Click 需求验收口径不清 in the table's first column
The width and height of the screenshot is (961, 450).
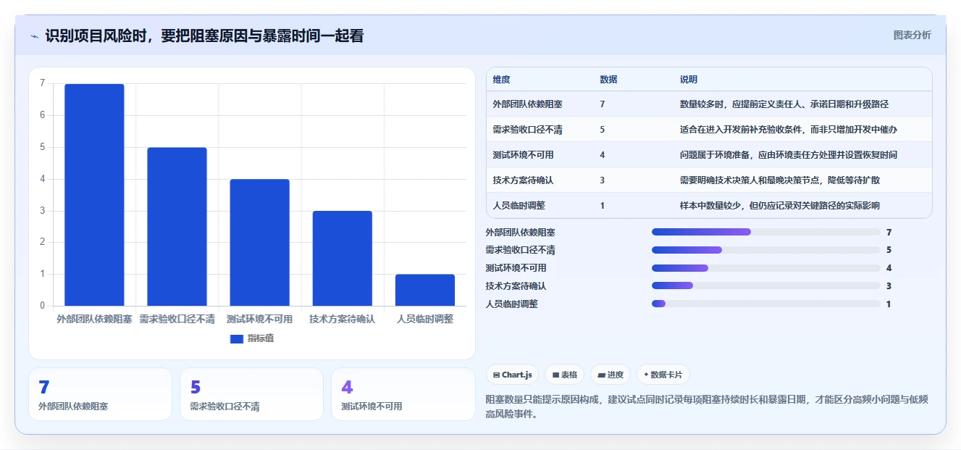pyautogui.click(x=527, y=130)
